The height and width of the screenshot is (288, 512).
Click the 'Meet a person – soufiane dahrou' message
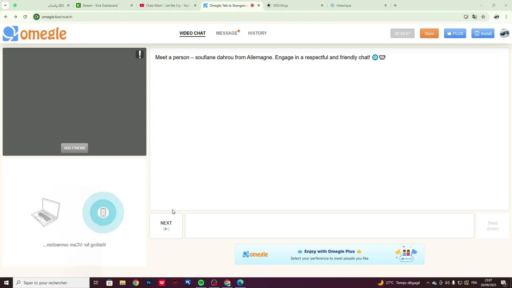click(x=270, y=58)
